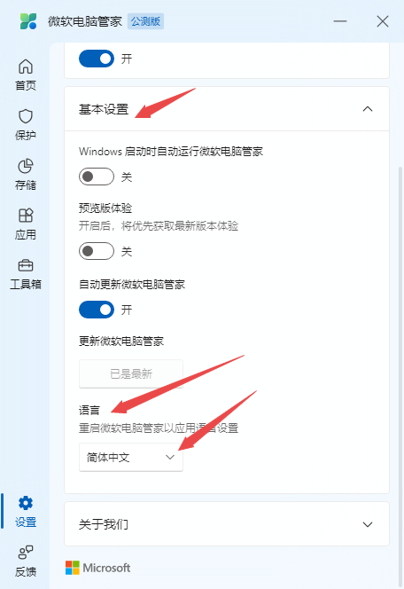Open the 保护 shield icon in sidebar
Viewport: 404px width, 589px height.
pos(26,116)
